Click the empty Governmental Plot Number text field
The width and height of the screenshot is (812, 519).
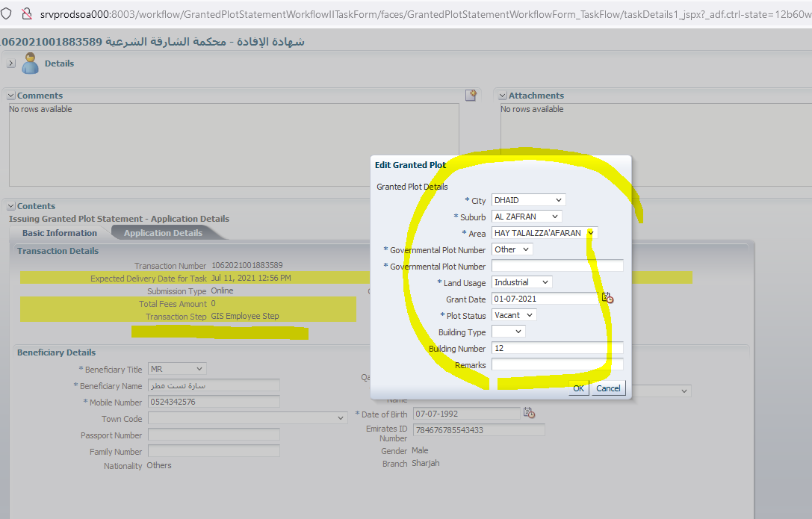click(557, 266)
